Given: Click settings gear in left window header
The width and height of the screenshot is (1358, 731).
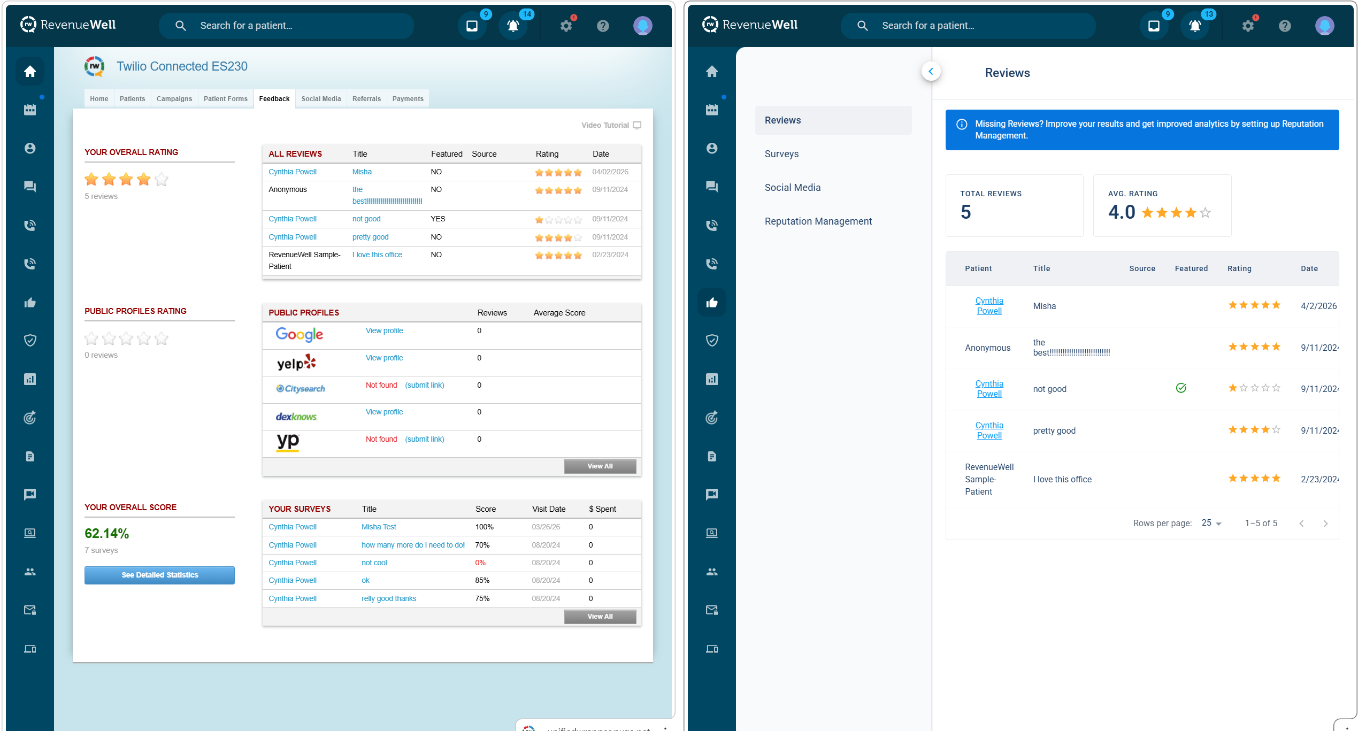Looking at the screenshot, I should pyautogui.click(x=566, y=26).
